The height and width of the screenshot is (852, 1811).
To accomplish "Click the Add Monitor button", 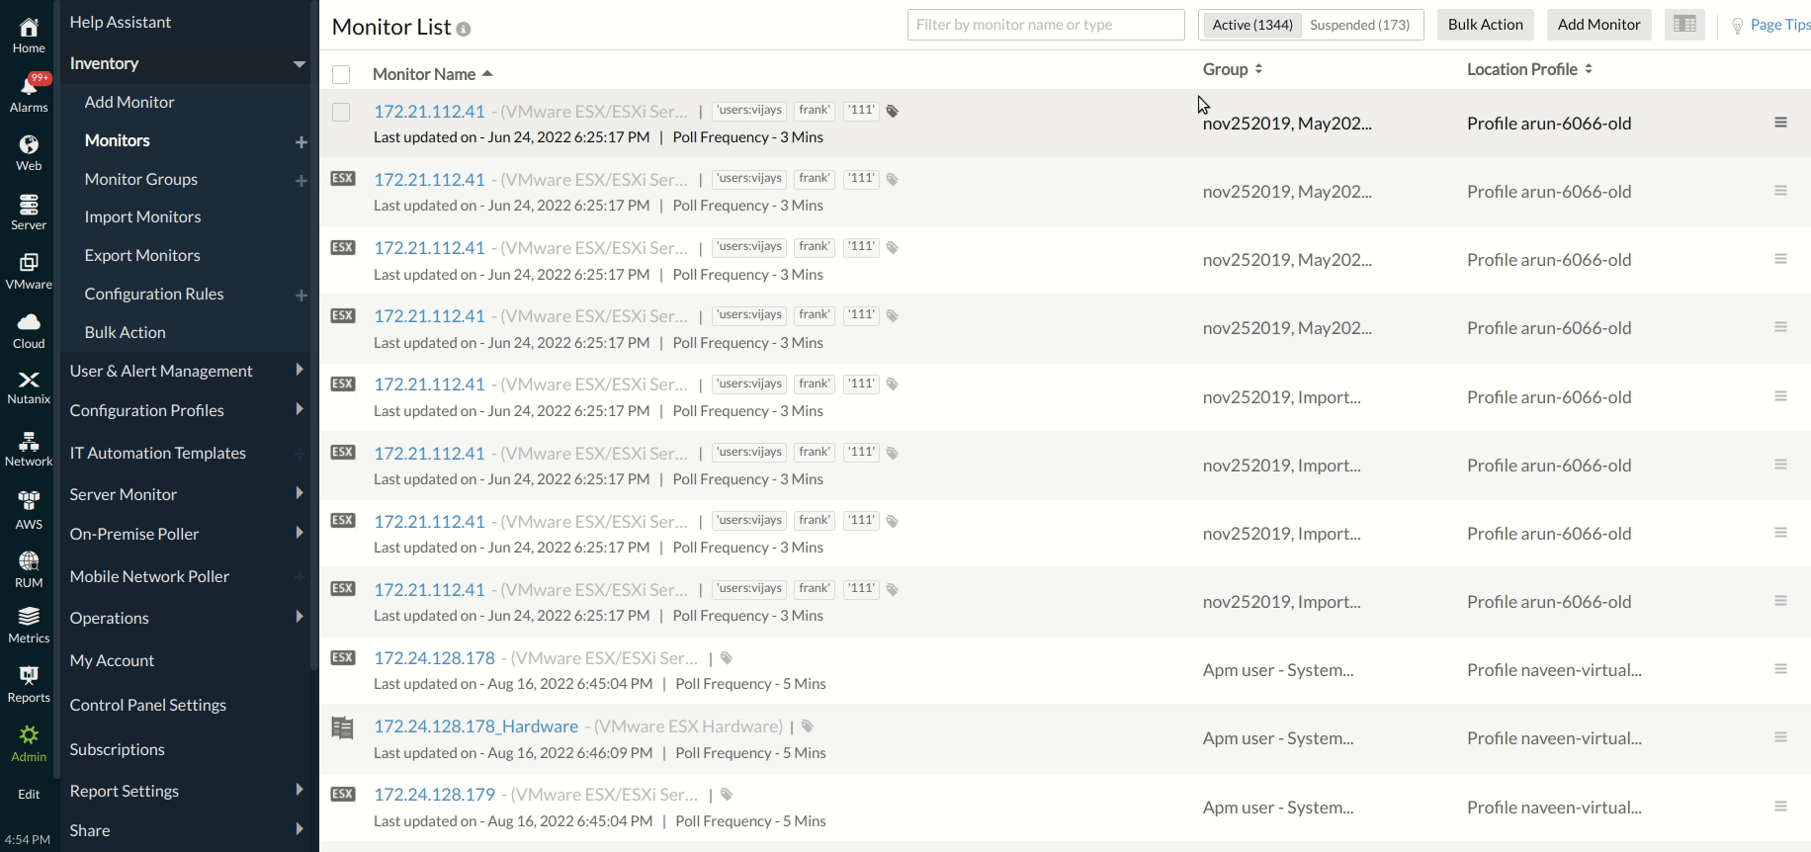I will (x=1598, y=25).
